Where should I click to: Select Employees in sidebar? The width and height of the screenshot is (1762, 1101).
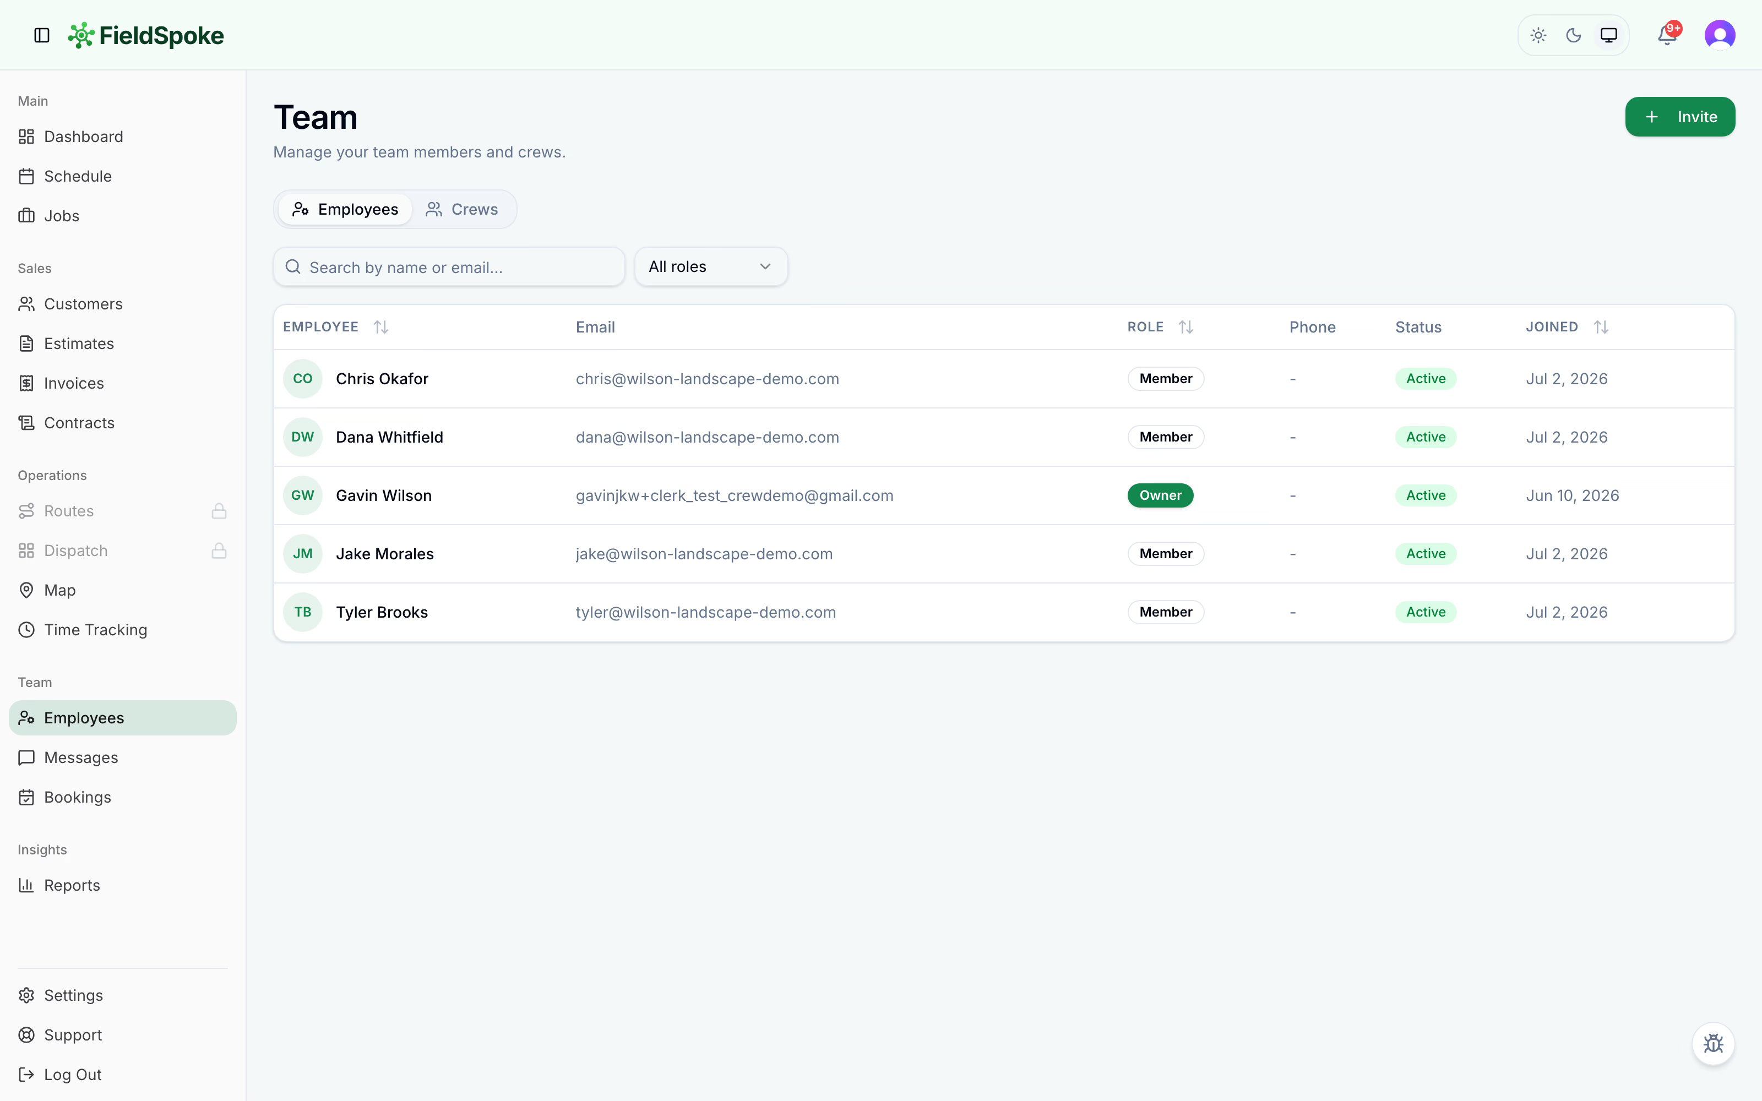(122, 718)
